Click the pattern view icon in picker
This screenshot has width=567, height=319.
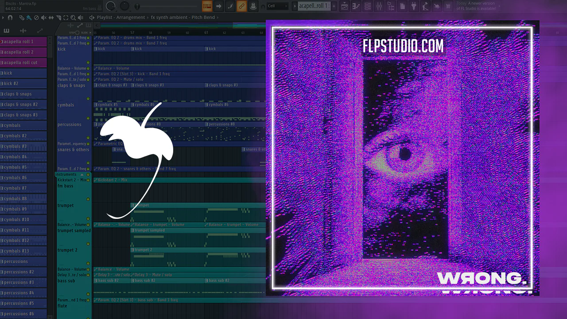tap(6, 31)
